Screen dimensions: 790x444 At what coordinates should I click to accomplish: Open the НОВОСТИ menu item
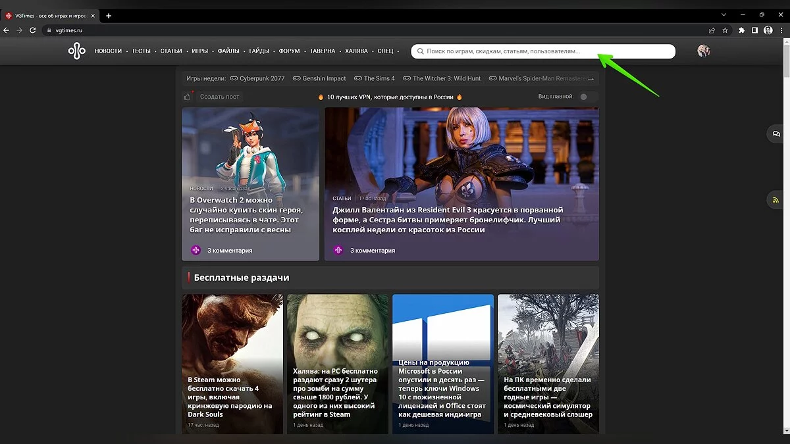point(108,51)
